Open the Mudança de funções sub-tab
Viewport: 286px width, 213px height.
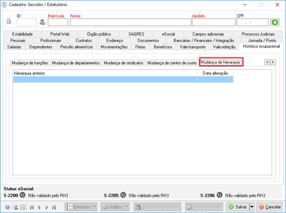(x=30, y=63)
